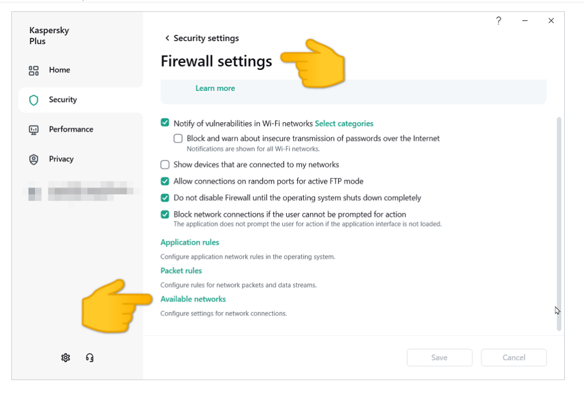Click the Cancel button
This screenshot has height=393, width=584.
(513, 357)
